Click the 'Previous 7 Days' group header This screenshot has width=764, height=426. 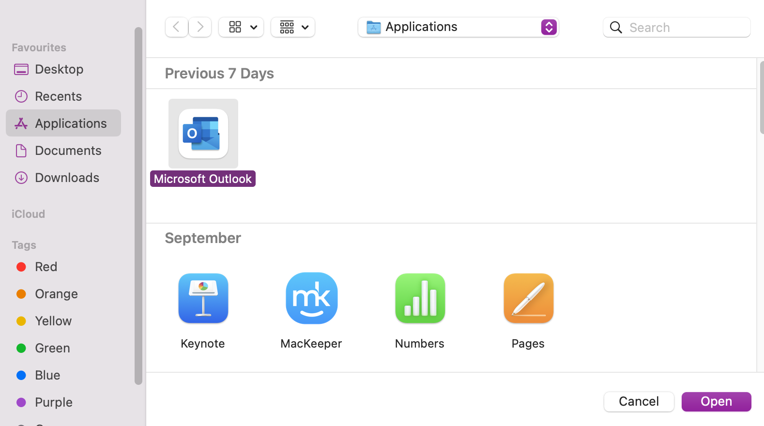(x=219, y=74)
